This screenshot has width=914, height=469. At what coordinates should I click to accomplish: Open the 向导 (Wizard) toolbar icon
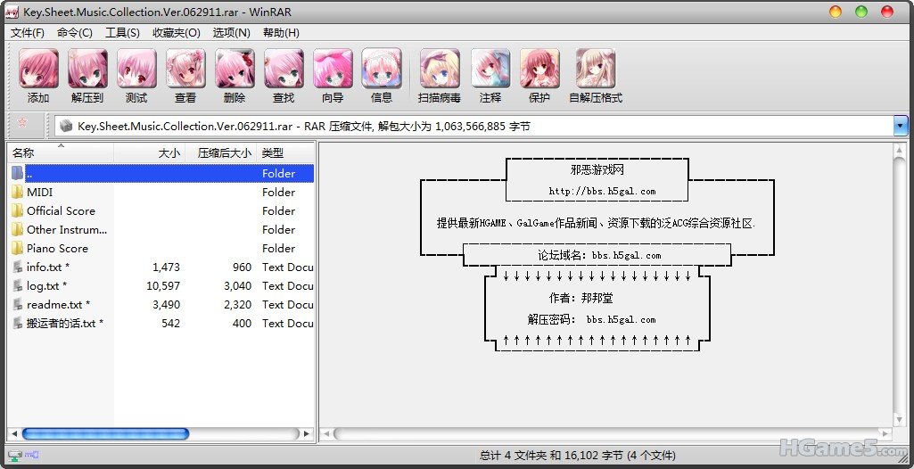(333, 69)
